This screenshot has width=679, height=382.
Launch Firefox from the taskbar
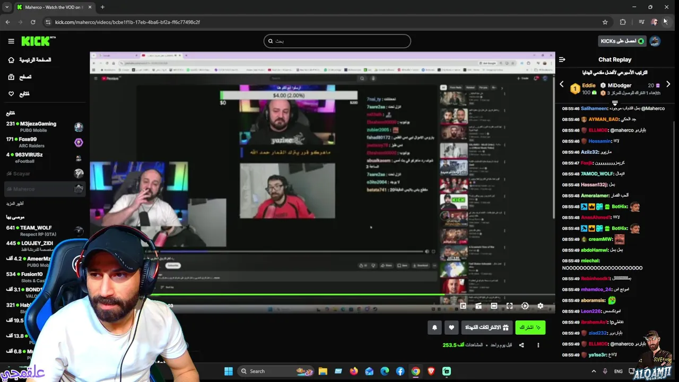point(354,371)
